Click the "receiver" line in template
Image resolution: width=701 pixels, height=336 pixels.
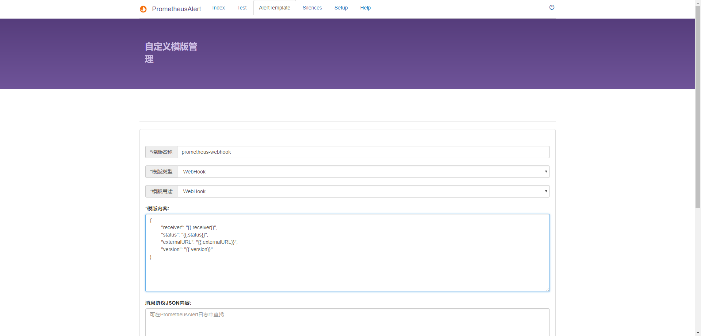click(x=189, y=227)
